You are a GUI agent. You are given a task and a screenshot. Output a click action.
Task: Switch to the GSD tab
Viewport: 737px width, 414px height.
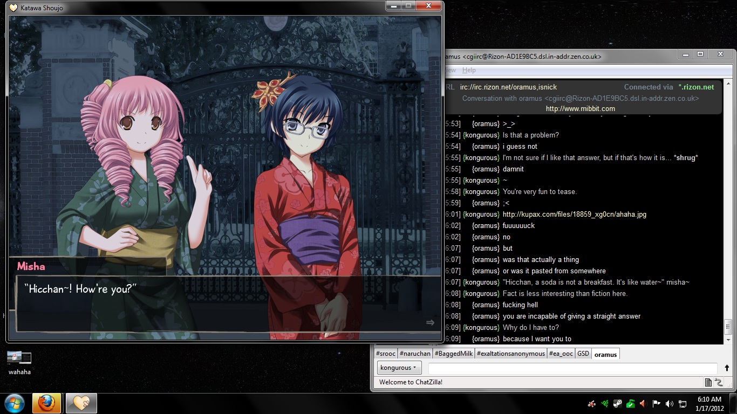click(x=583, y=354)
